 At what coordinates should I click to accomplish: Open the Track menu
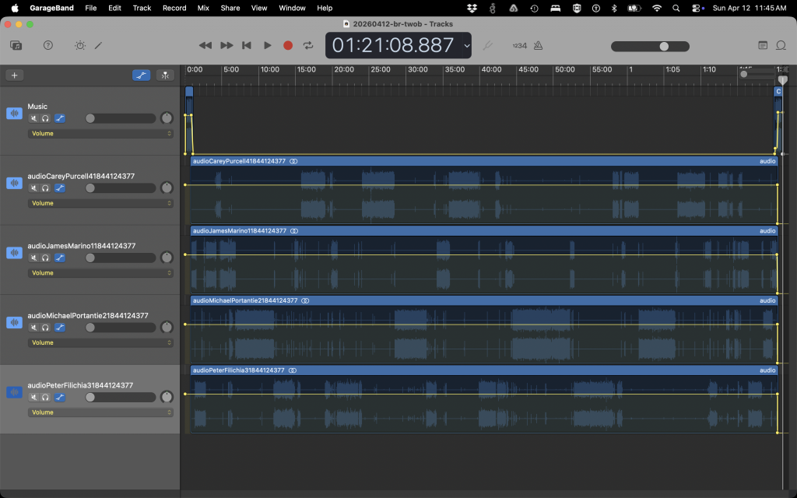coord(142,8)
